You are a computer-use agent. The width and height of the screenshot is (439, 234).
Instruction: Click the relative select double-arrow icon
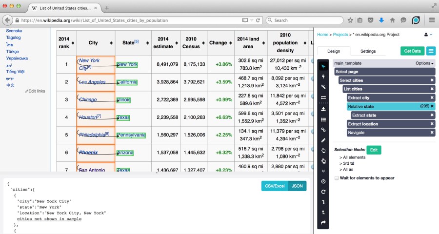pyautogui.click(x=323, y=97)
